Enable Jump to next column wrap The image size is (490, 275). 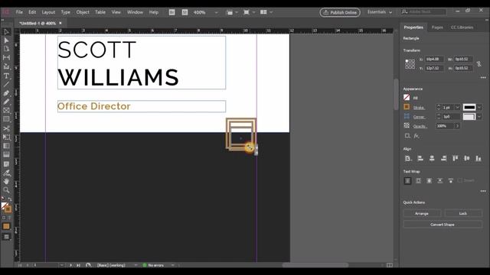451,181
